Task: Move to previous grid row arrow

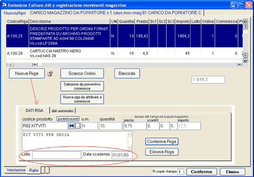Action: (x=245, y=27)
